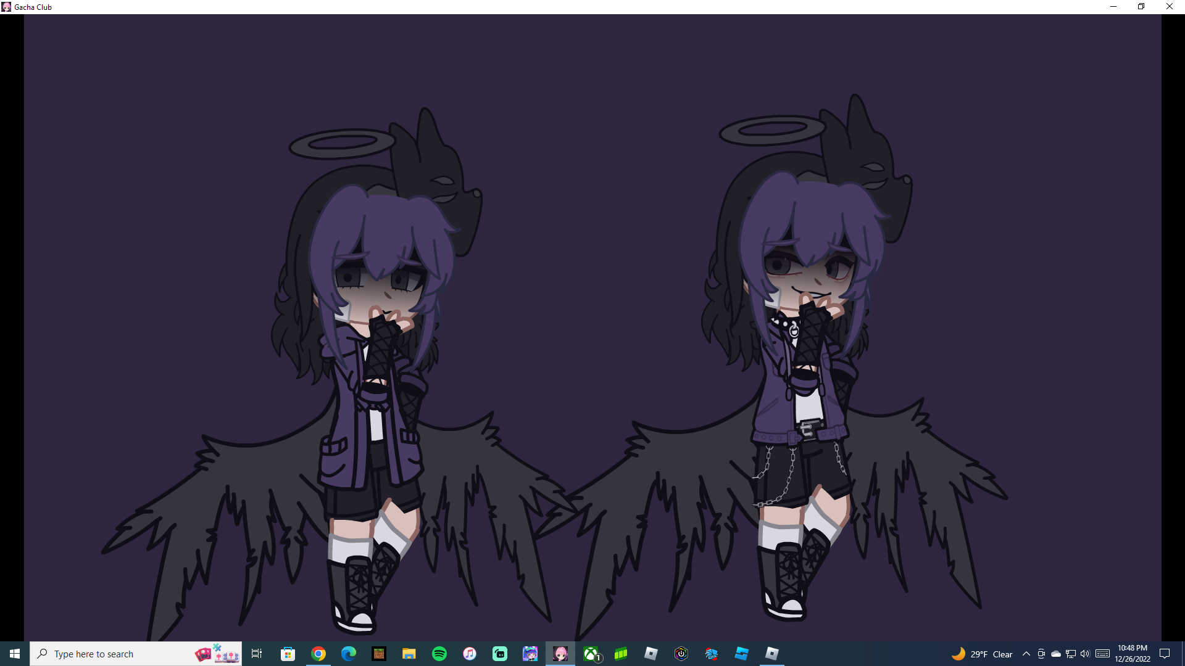Open Microsoft Edge from the taskbar
Viewport: 1185px width, 666px height.
[x=349, y=654]
